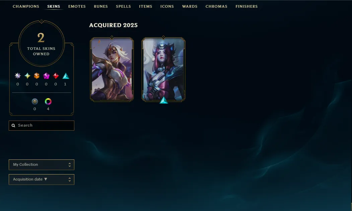This screenshot has width=352, height=211.
Task: Open the Acquisition date sort dropdown
Action: click(x=42, y=180)
